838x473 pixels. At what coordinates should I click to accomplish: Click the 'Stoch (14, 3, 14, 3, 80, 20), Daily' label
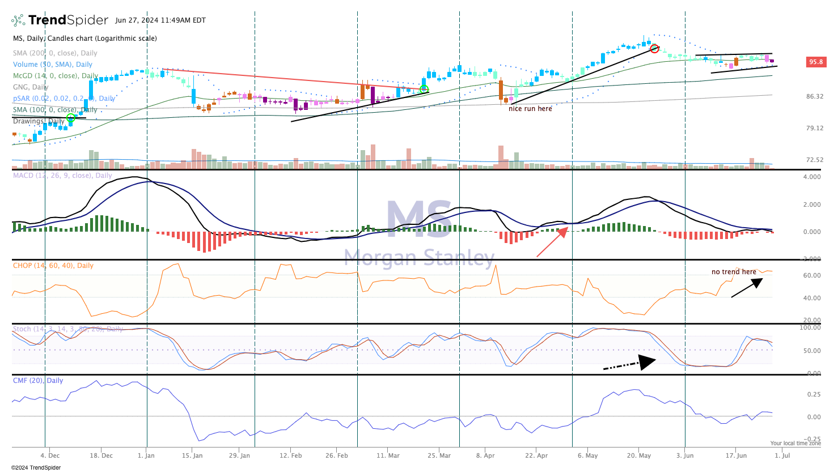coord(68,329)
